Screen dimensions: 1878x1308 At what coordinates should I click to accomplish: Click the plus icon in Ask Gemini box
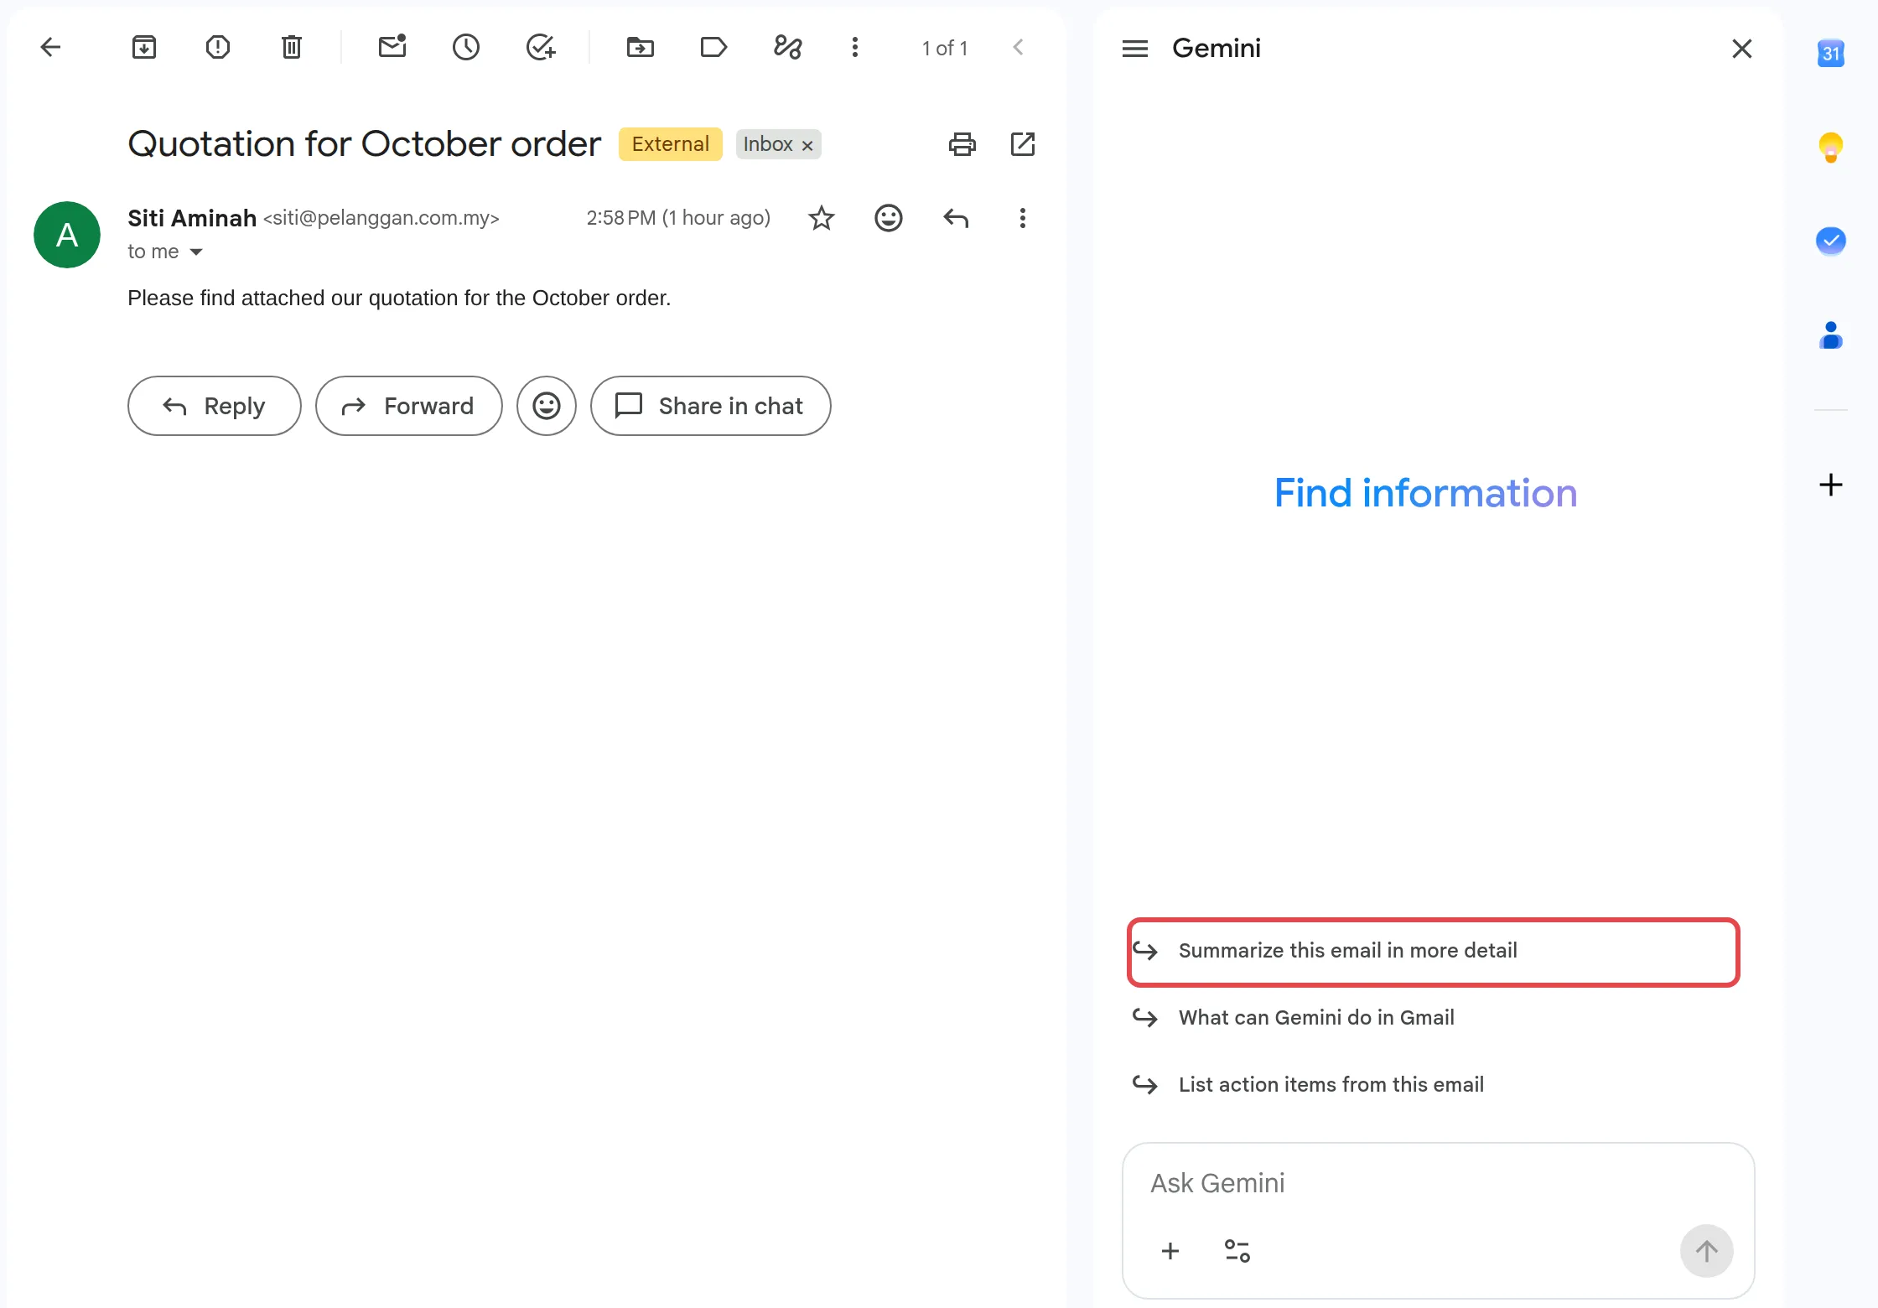pyautogui.click(x=1170, y=1251)
